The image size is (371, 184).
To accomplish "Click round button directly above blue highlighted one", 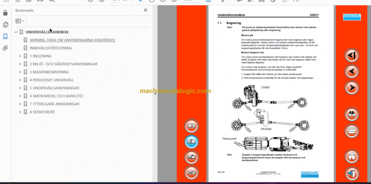I will tap(191, 126).
